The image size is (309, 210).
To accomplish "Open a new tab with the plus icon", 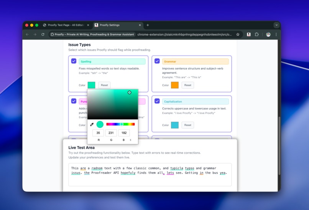I will point(148,25).
